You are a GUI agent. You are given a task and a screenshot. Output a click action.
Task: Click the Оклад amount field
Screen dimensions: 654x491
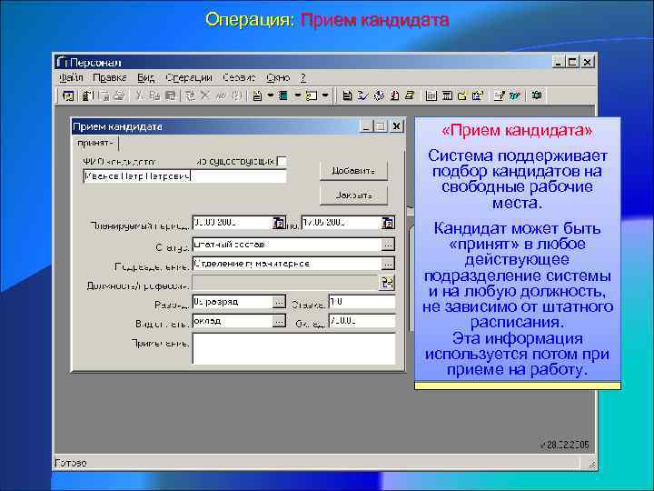tap(362, 321)
